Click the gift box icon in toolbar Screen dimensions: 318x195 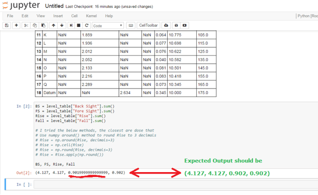(176, 25)
